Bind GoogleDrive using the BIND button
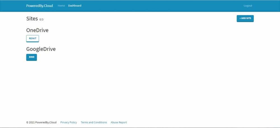 click(32, 57)
